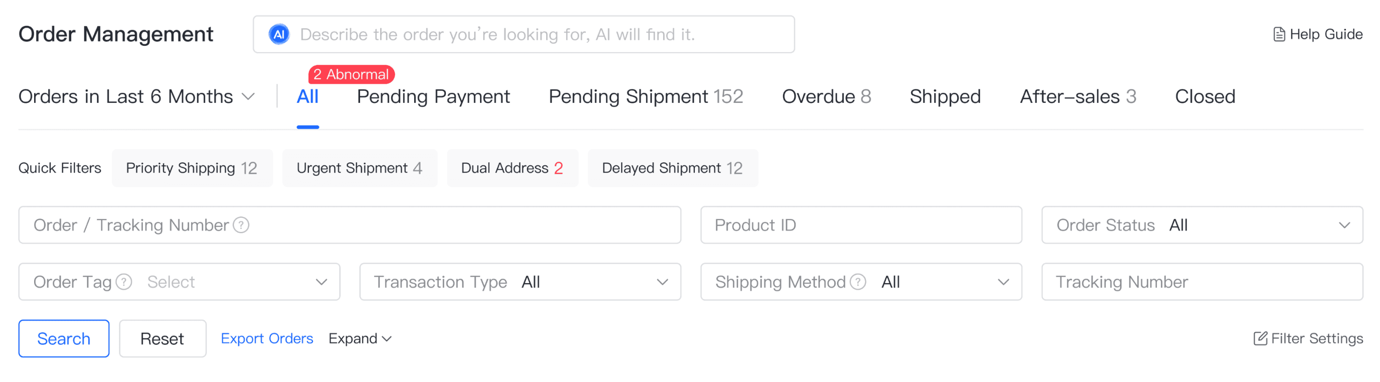Click the Export Orders link
Viewport: 1380px width, 382px height.
point(267,339)
